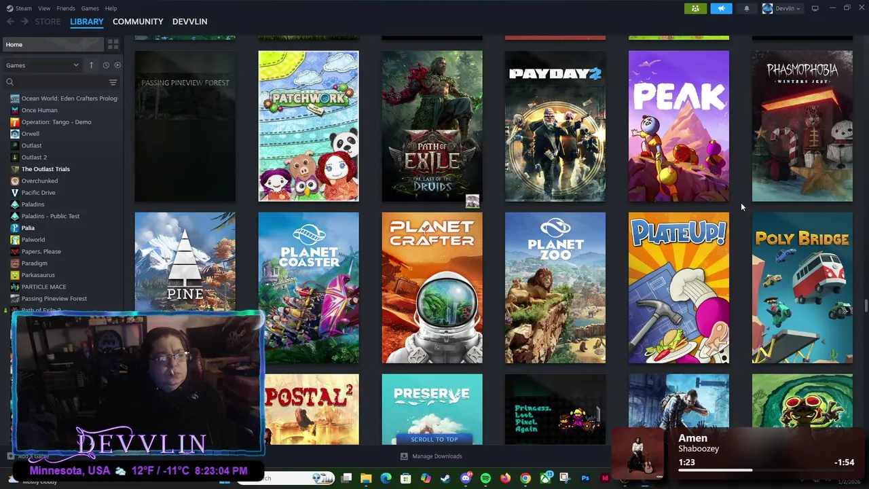The image size is (869, 489).
Task: Open the PEAK game cover
Action: pos(679,126)
